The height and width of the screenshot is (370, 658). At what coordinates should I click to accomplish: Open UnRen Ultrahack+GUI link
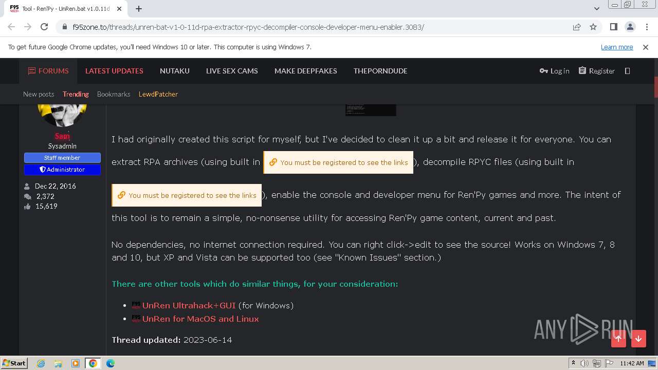[x=189, y=306]
